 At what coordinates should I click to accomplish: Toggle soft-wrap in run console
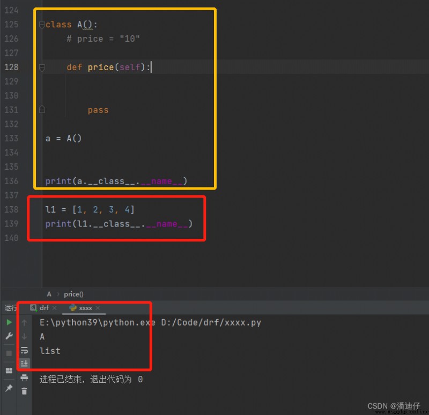tap(24, 350)
